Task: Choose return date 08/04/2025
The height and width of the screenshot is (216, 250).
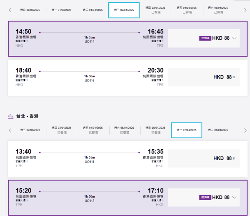Action: (x=217, y=130)
